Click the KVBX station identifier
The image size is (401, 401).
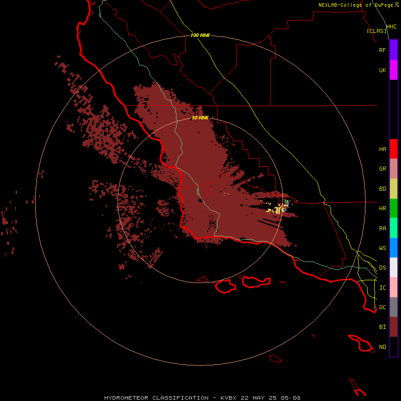(229, 398)
